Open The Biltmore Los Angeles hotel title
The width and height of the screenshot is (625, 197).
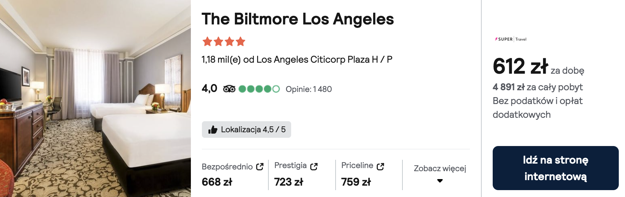(298, 19)
